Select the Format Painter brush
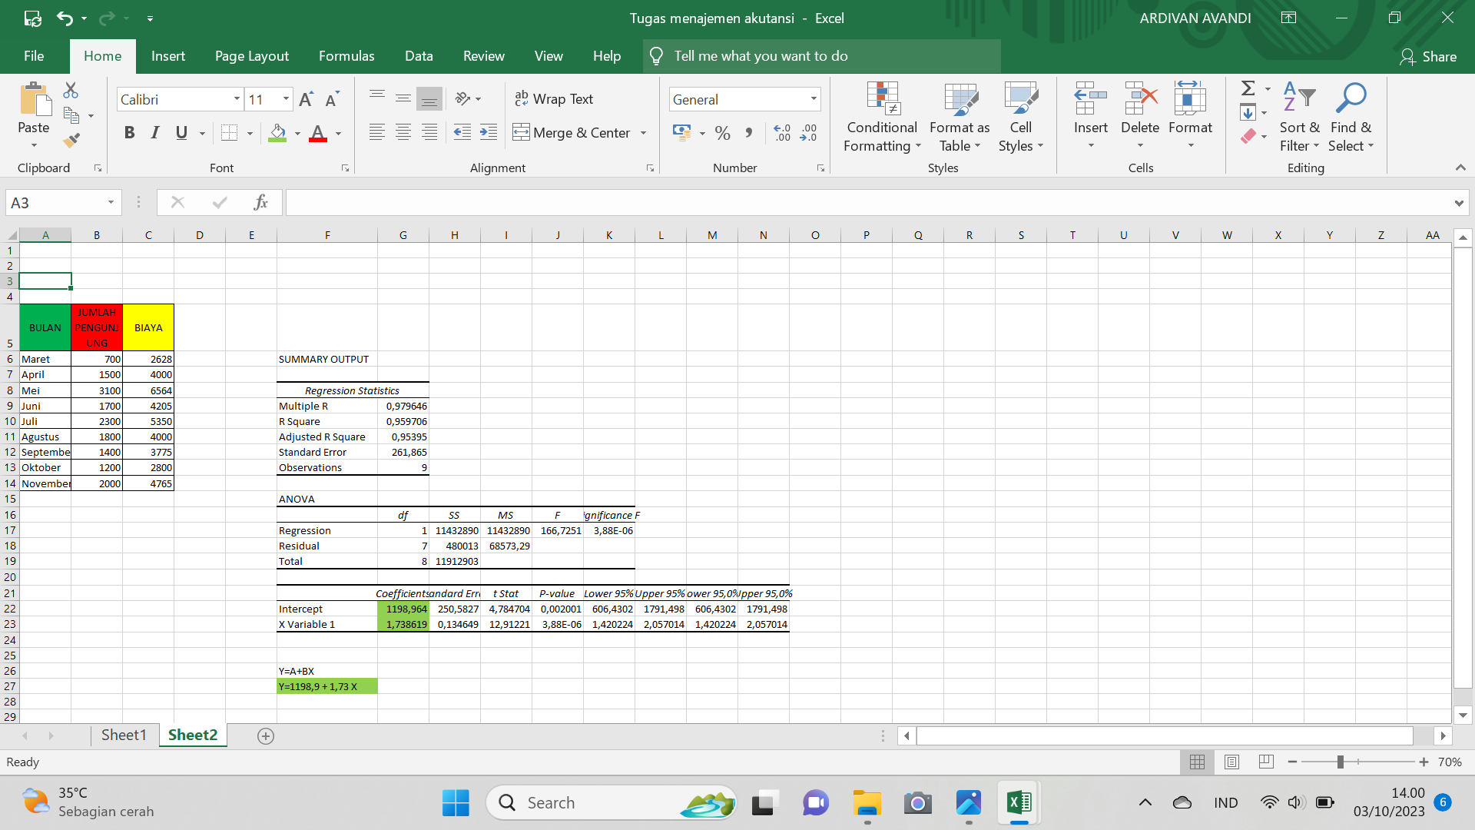This screenshot has width=1475, height=830. click(x=71, y=140)
